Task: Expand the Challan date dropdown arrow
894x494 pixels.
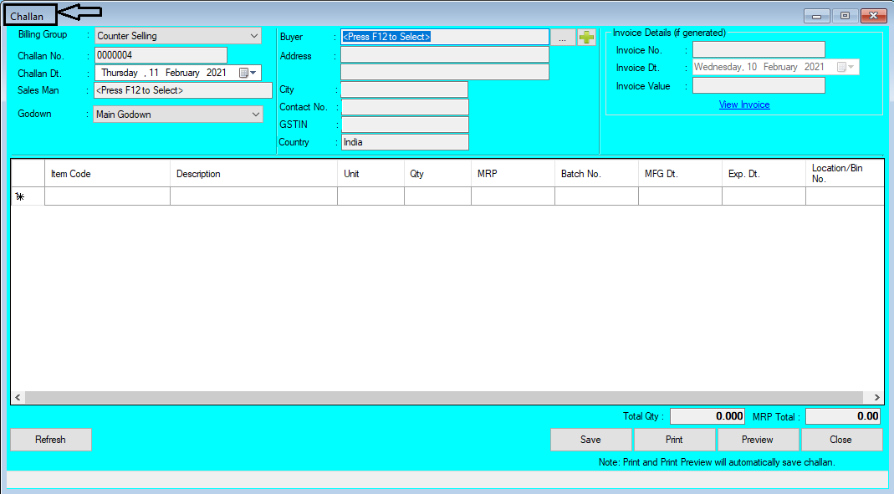Action: coord(254,73)
